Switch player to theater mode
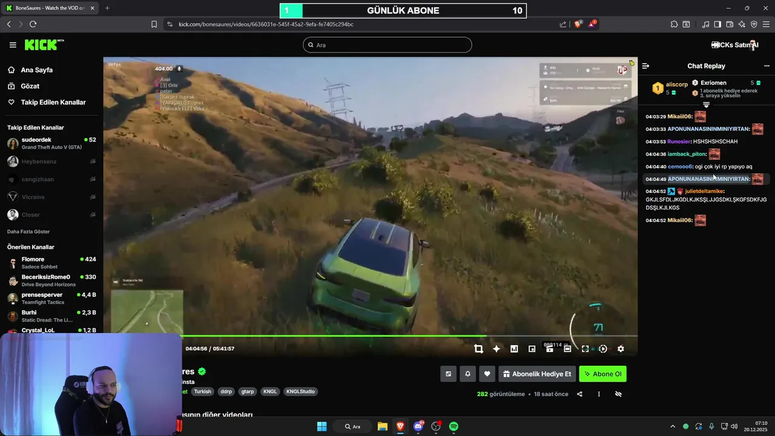775x436 pixels. (567, 349)
